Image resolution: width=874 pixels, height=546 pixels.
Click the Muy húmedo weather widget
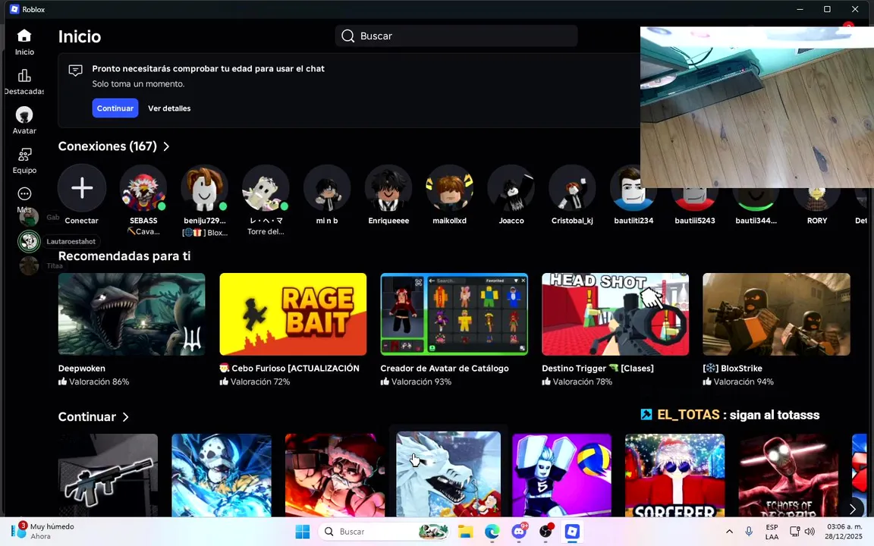point(43,531)
